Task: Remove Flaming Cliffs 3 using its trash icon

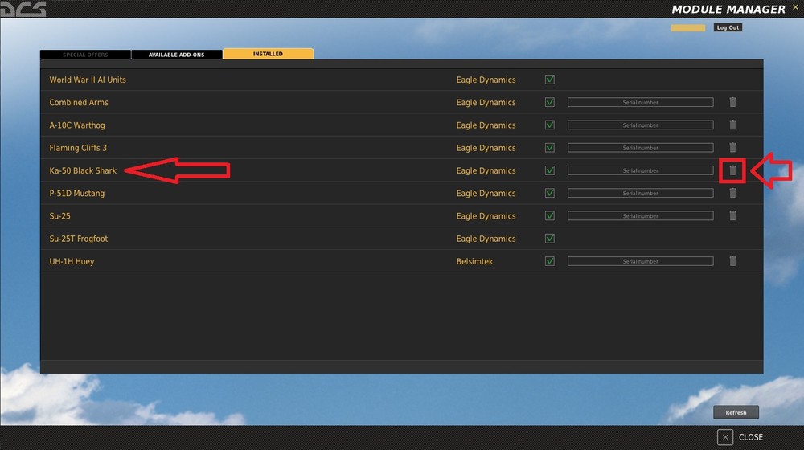Action: click(x=732, y=147)
